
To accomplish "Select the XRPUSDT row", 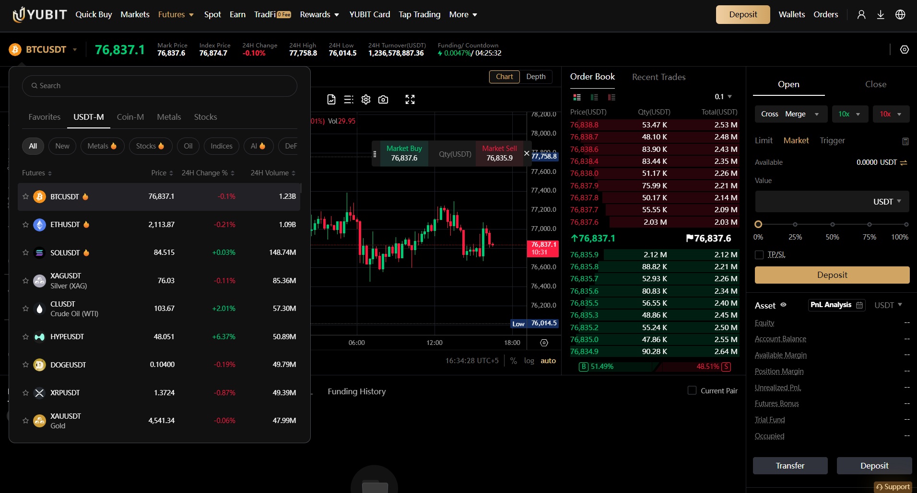I will pos(159,393).
